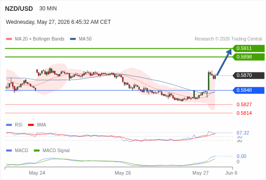Click the MA 50 blue legend swatch
266x180 pixels.
click(x=73, y=39)
